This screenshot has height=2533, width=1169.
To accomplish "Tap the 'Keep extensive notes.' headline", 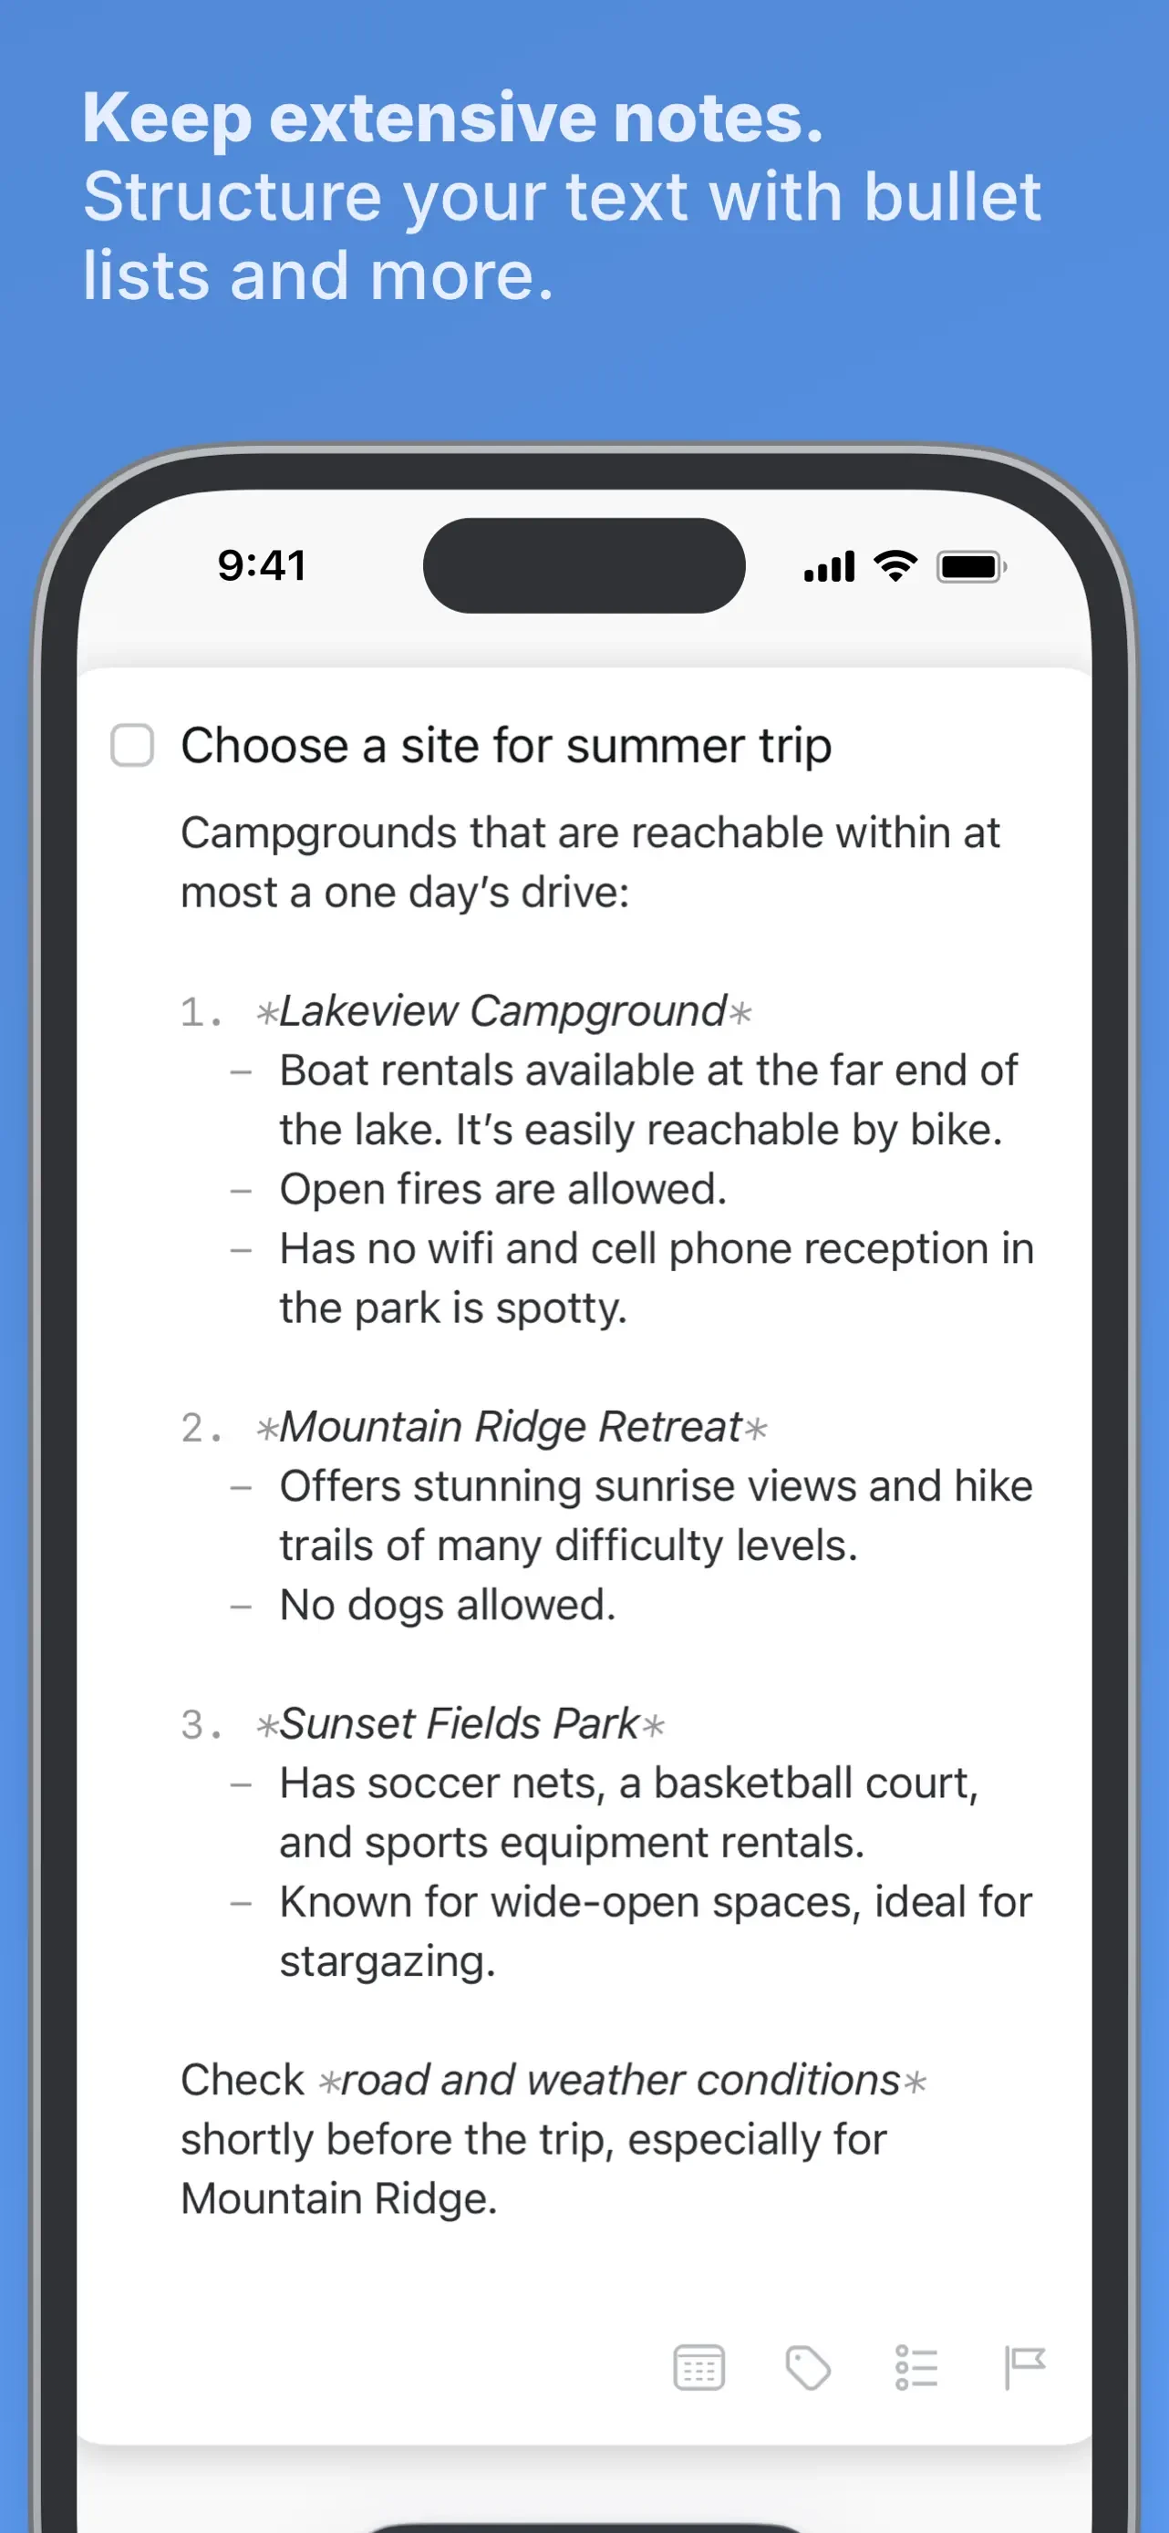I will (452, 118).
